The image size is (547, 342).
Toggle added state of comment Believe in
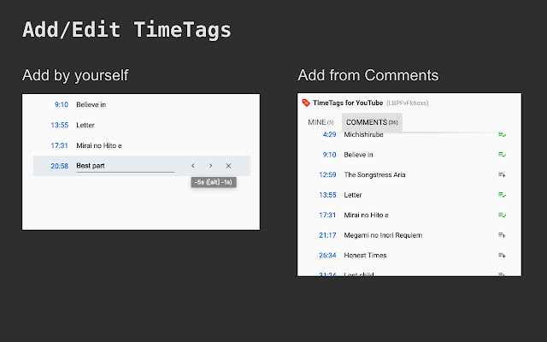[x=503, y=155]
